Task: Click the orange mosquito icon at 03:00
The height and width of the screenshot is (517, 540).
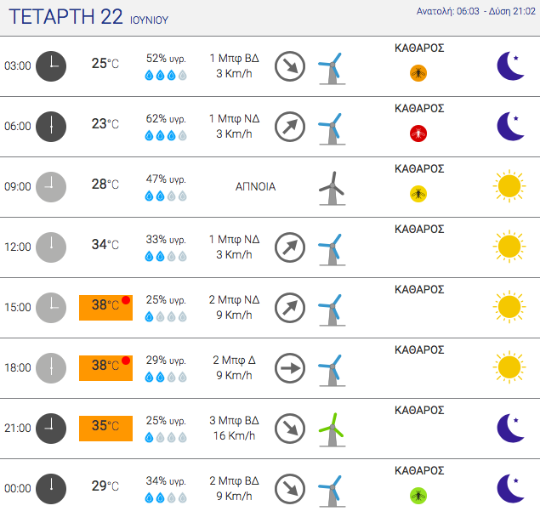Action: tap(418, 73)
